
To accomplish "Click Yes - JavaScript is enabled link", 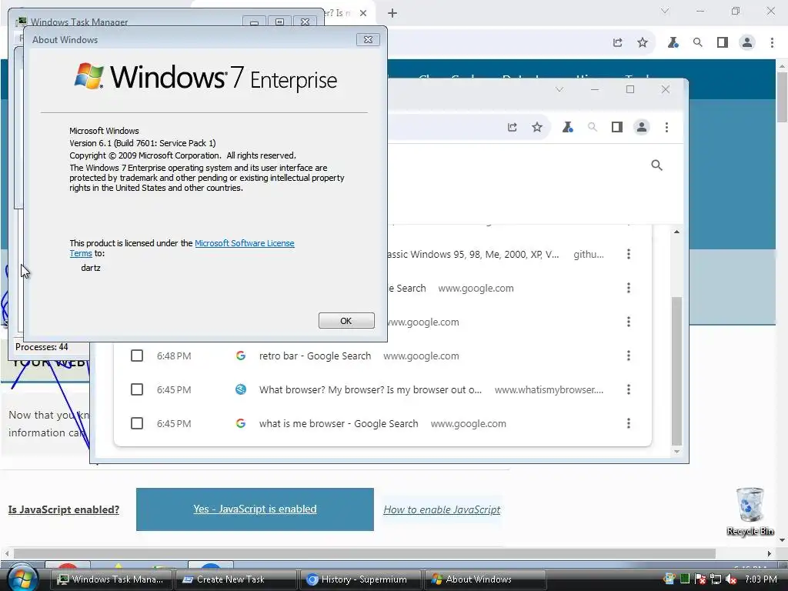I will tap(255, 509).
